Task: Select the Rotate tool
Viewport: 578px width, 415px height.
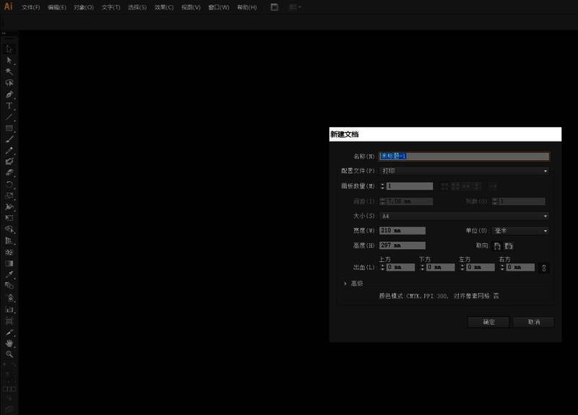Action: 9,184
